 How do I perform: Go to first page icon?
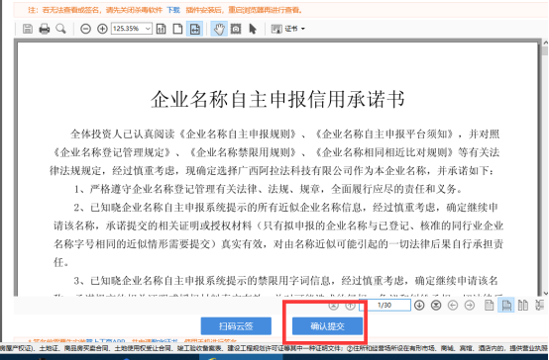334,306
